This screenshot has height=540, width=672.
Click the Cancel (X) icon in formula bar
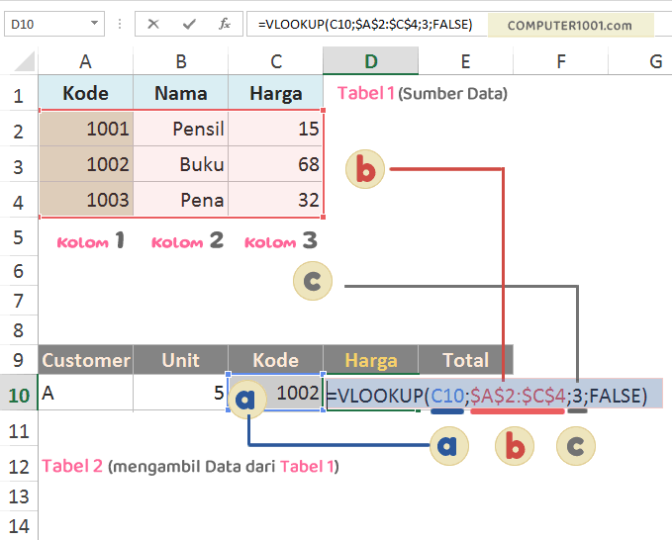[153, 24]
